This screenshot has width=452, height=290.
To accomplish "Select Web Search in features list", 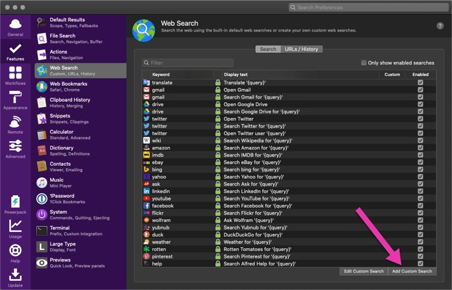I will pos(81,70).
